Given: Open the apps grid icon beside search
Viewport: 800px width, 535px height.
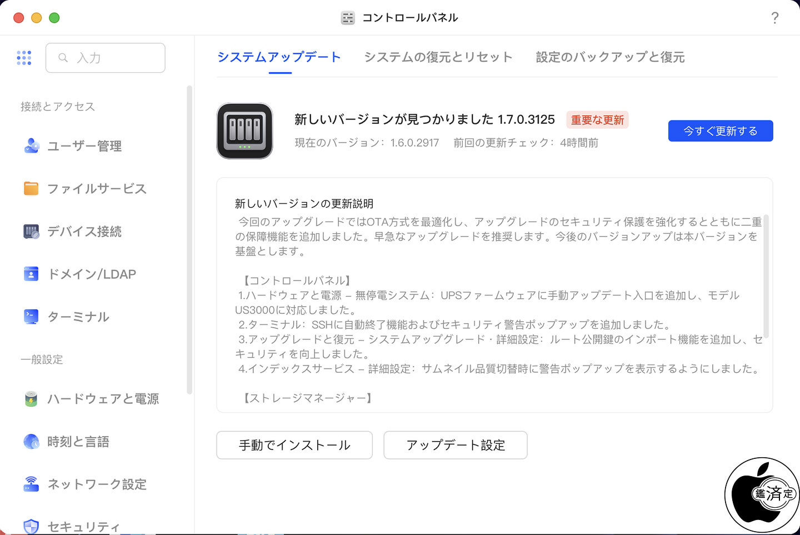Looking at the screenshot, I should (x=24, y=58).
